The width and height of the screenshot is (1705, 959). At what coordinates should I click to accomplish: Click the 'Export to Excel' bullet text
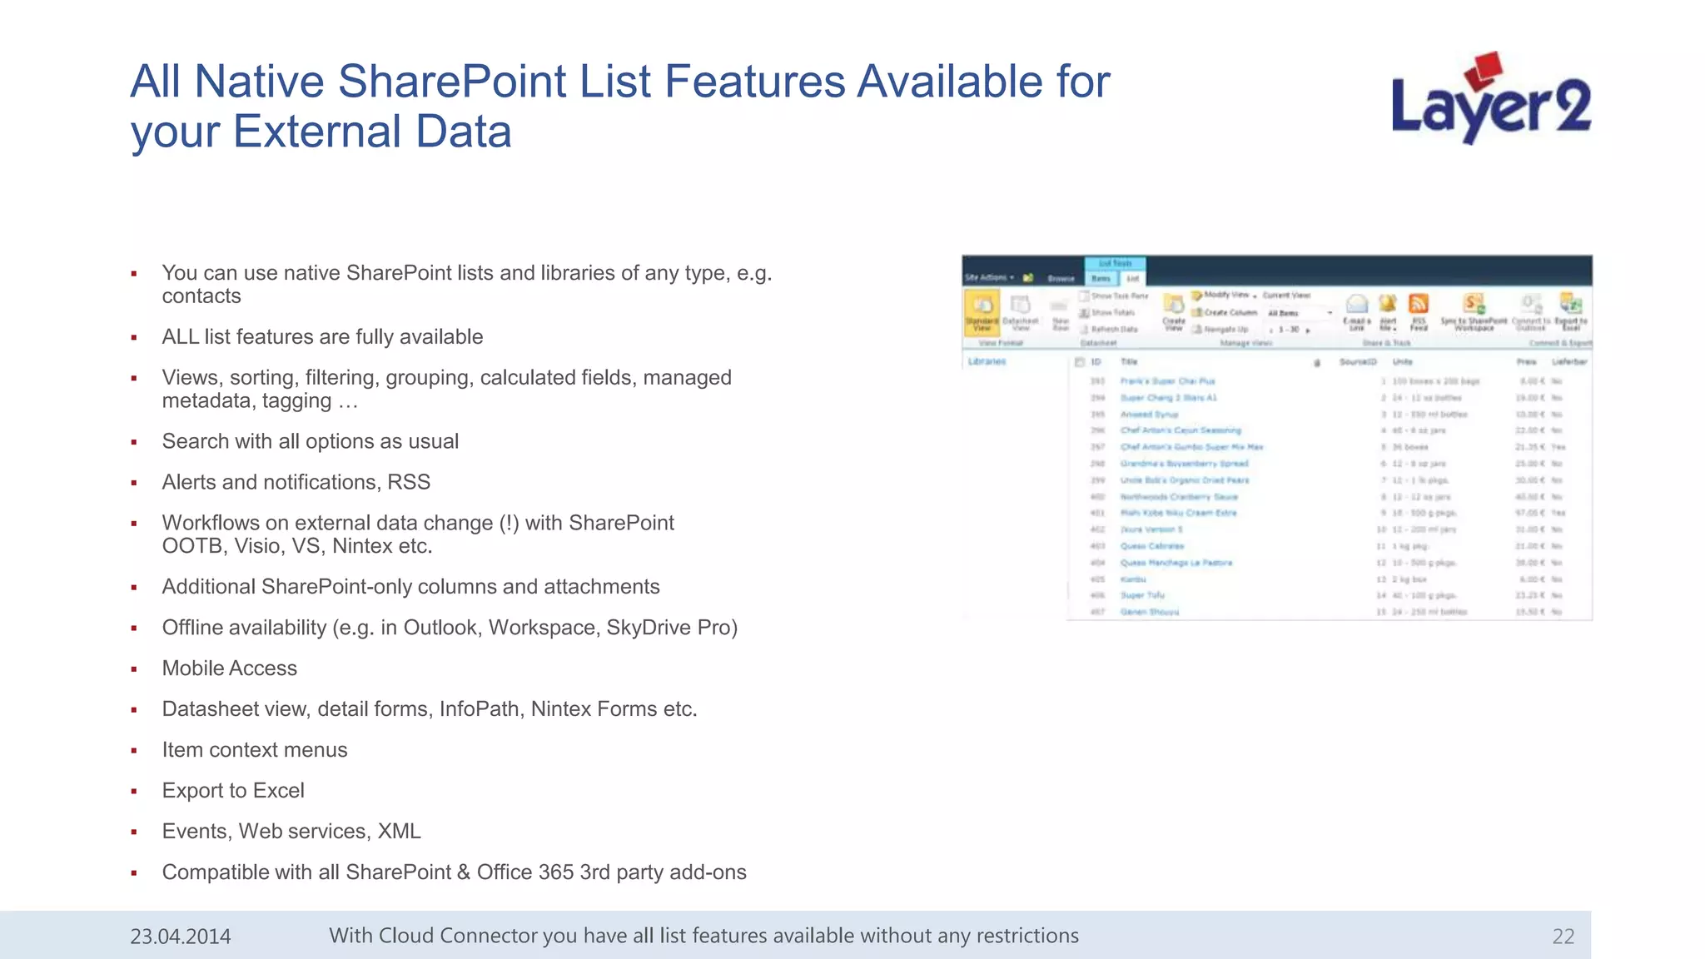(232, 790)
